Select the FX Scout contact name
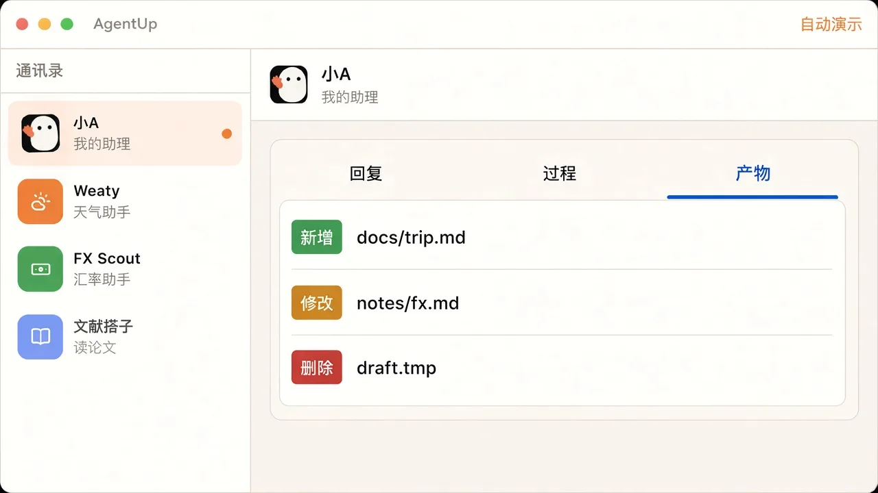 tap(107, 259)
